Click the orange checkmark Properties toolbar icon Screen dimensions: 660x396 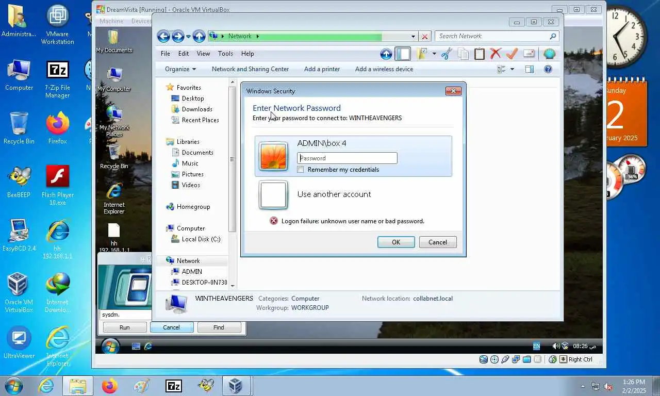(x=512, y=54)
